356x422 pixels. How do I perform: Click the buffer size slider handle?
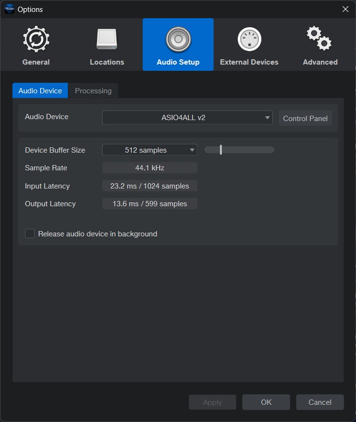(221, 150)
